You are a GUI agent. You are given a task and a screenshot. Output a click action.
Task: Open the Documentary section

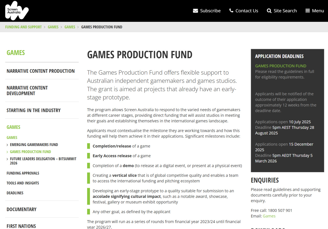click(x=22, y=209)
